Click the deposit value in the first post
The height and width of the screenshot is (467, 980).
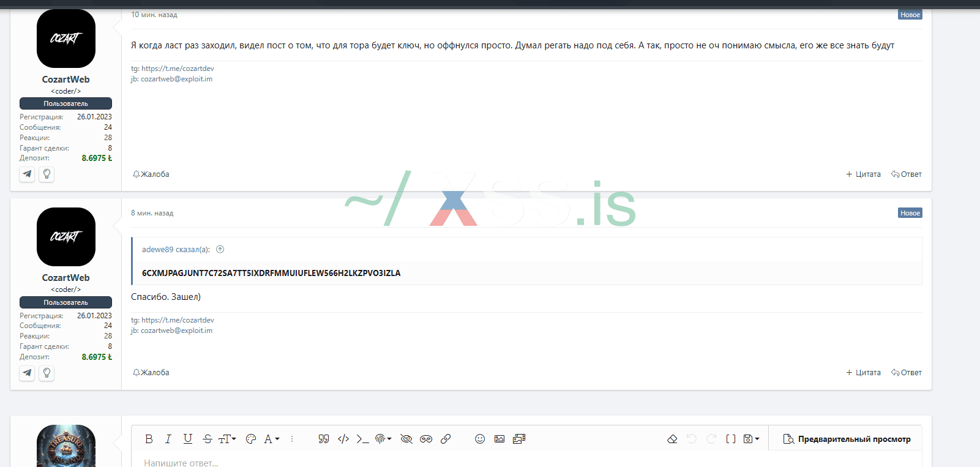[x=97, y=158]
